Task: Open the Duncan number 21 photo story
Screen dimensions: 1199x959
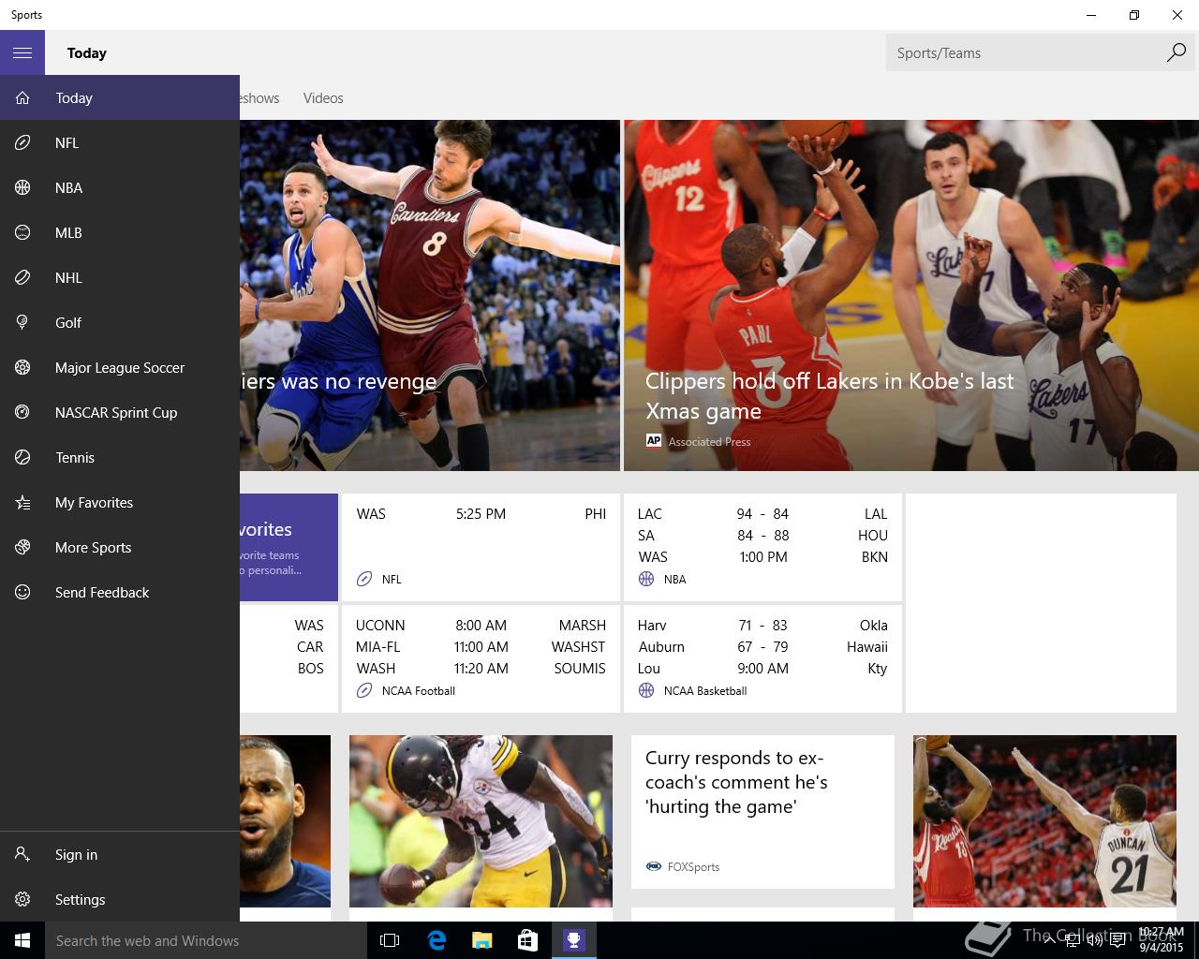Action: (1044, 821)
